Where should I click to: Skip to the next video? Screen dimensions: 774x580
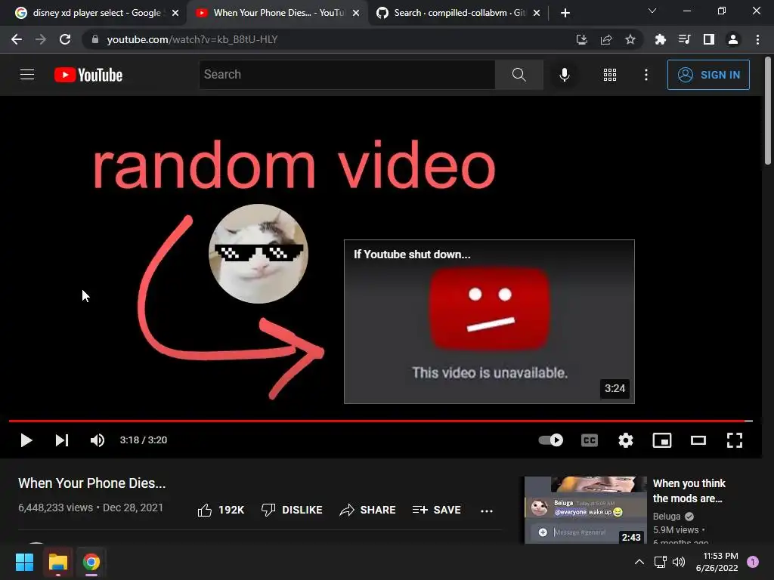62,440
